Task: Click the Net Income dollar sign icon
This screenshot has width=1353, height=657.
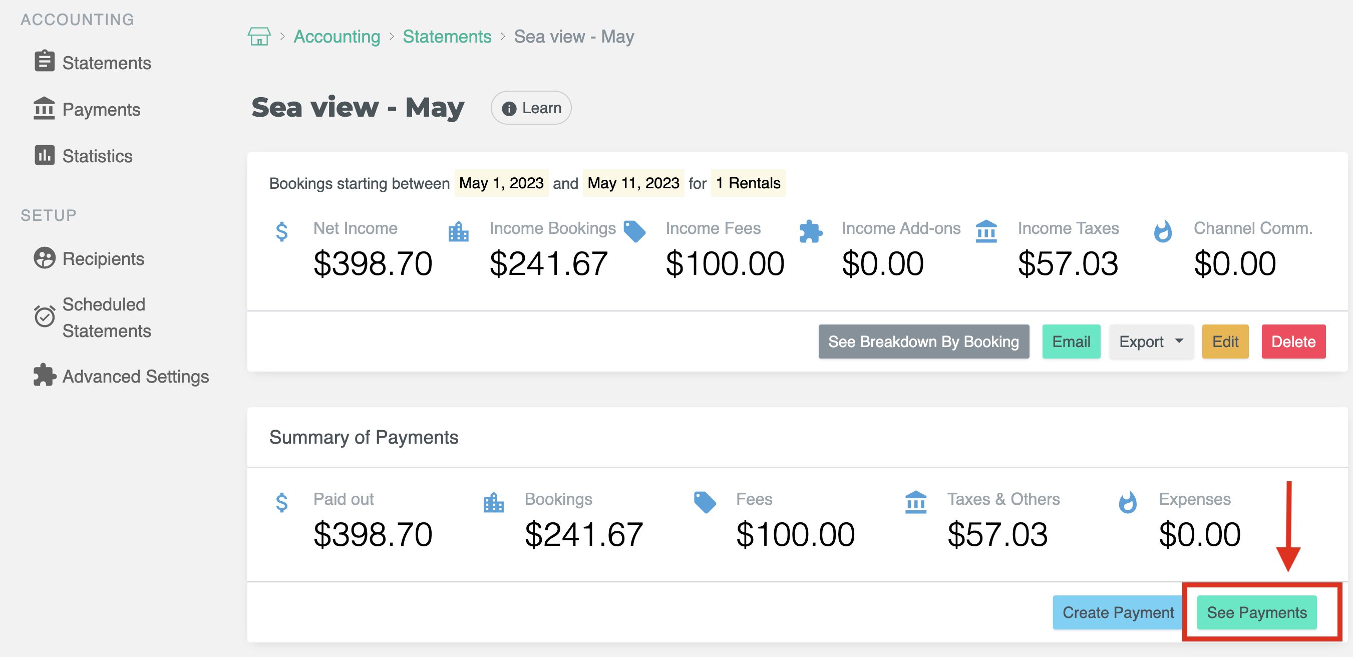Action: 281,231
